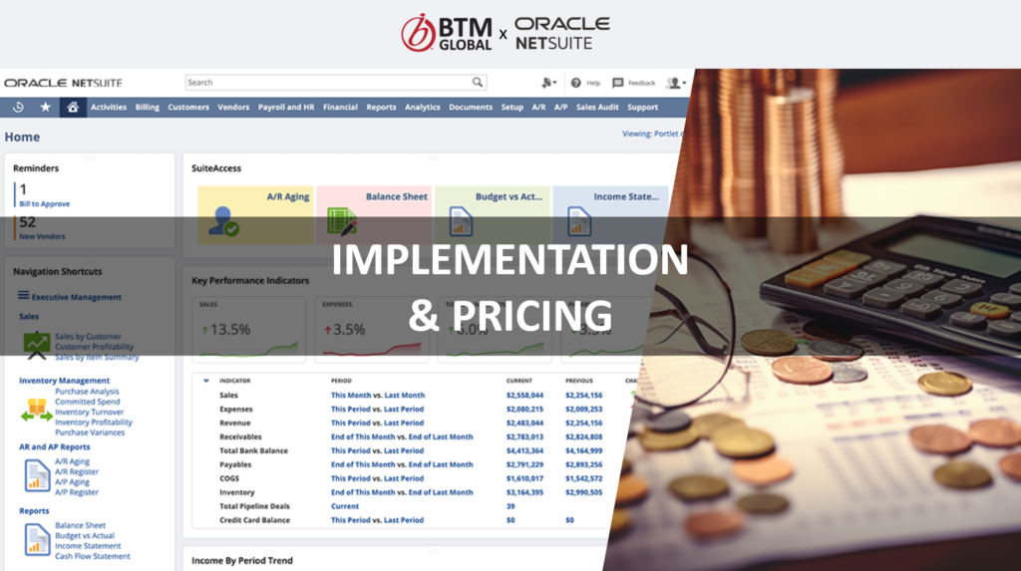Open the Sales by Customer report

pos(88,337)
